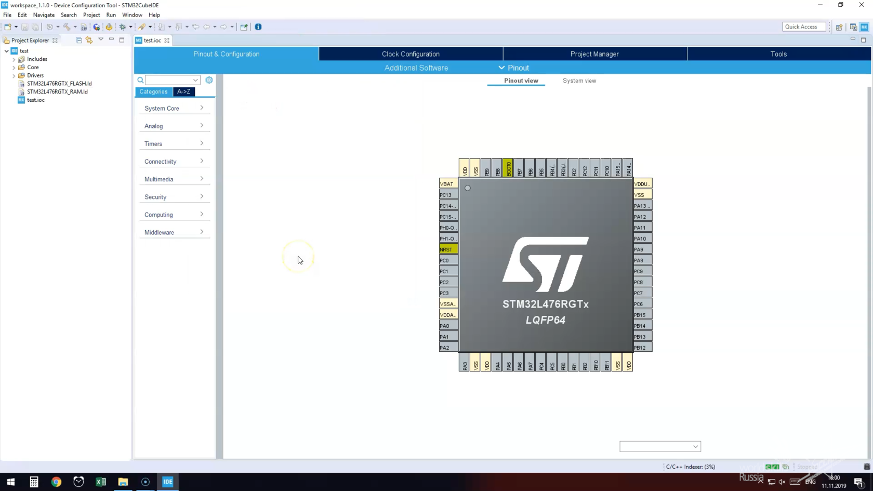Open Excel from the taskbar
Image resolution: width=873 pixels, height=491 pixels.
[x=101, y=482]
